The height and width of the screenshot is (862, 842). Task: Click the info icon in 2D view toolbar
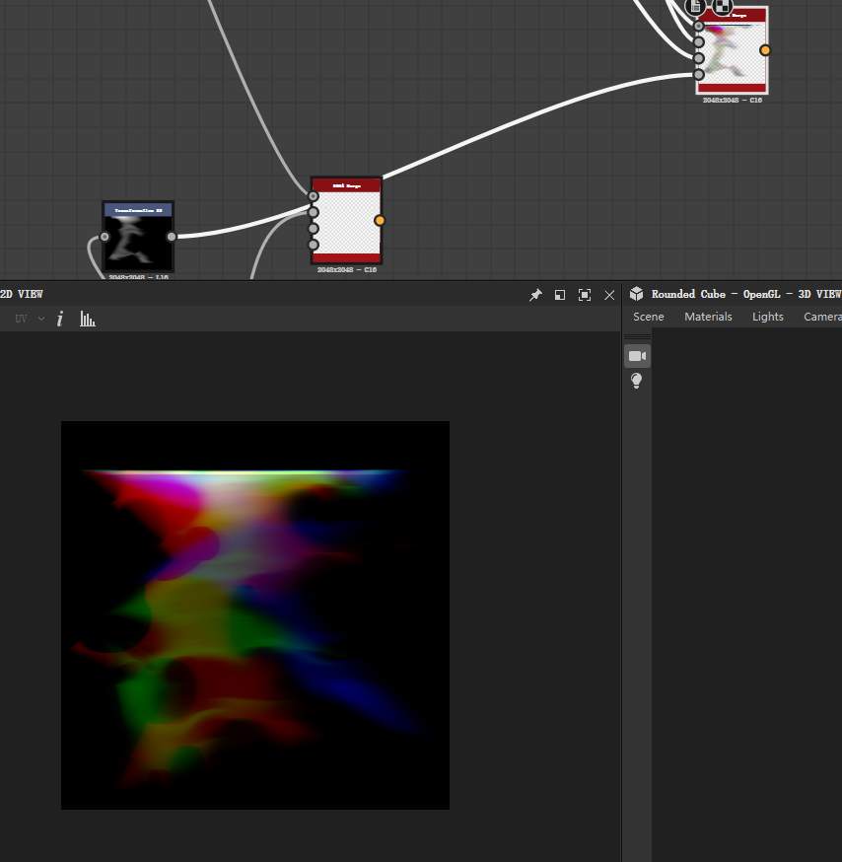(x=60, y=319)
